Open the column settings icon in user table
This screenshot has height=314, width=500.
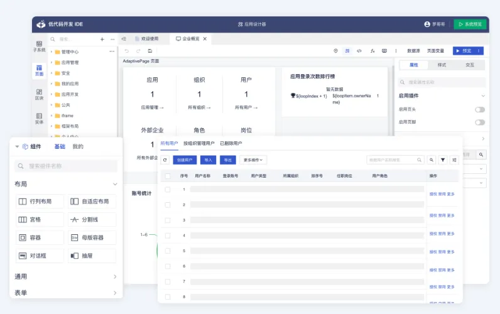point(454,160)
